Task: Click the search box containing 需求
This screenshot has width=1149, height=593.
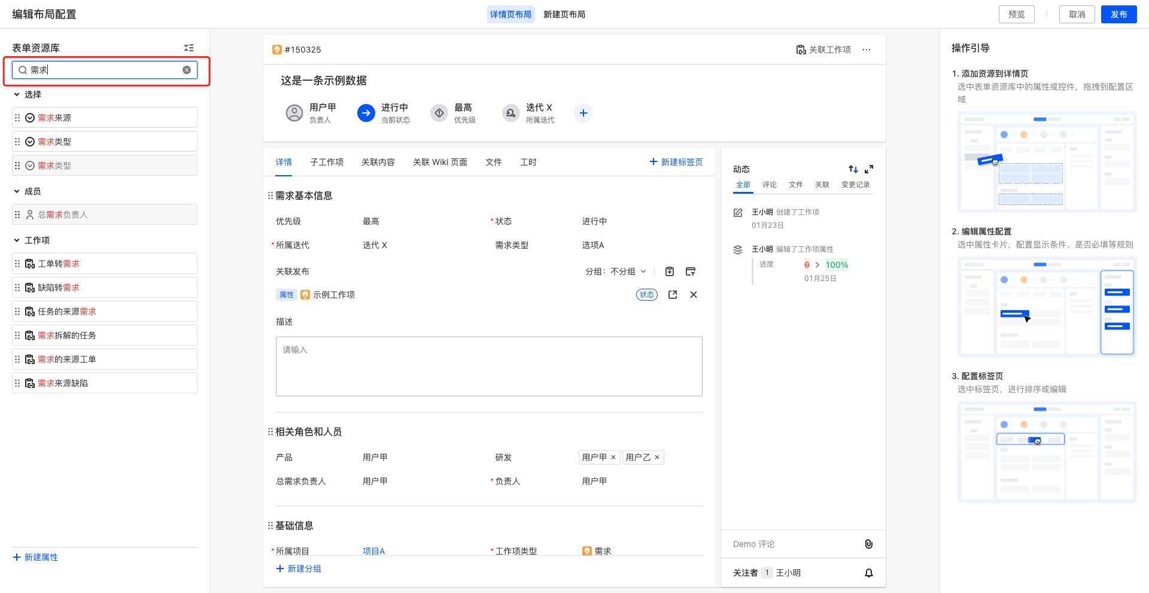Action: [x=105, y=70]
